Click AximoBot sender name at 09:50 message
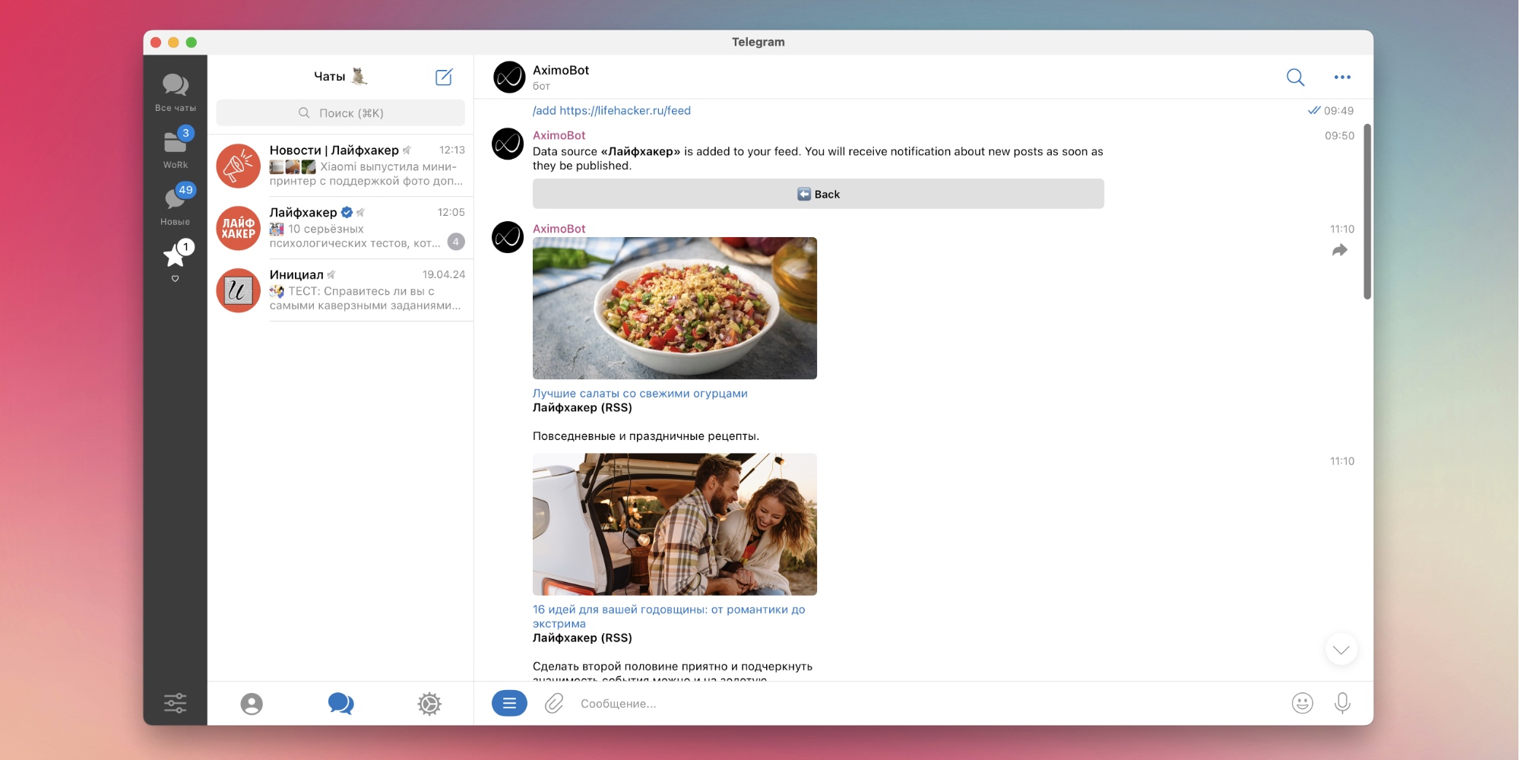 pyautogui.click(x=559, y=135)
